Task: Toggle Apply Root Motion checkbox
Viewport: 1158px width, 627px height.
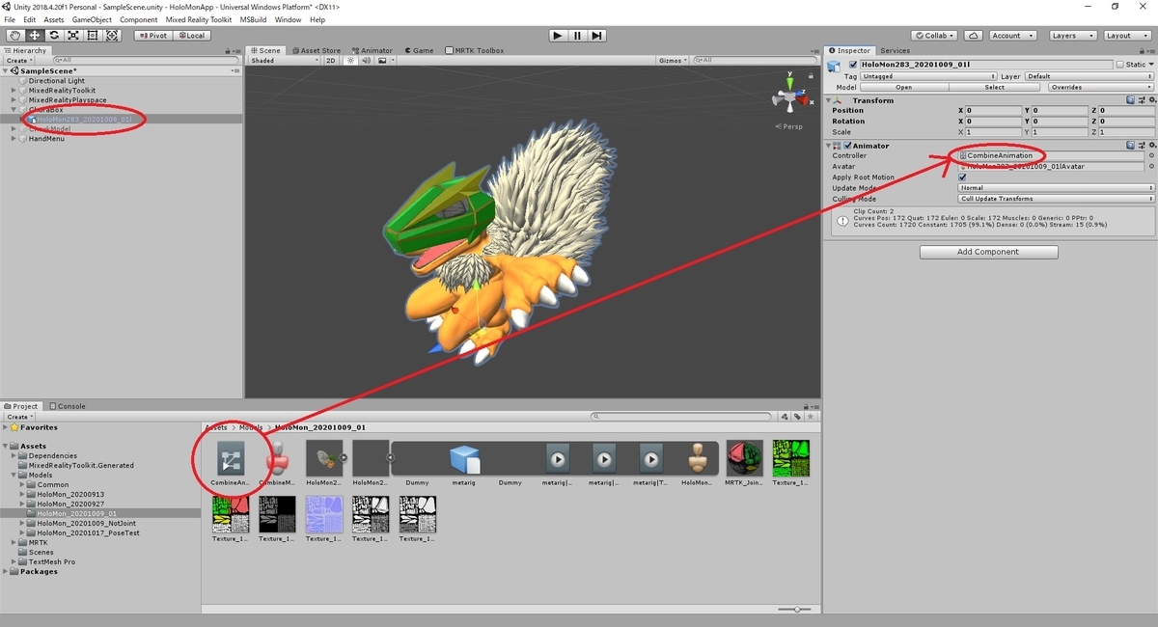Action: pos(962,177)
